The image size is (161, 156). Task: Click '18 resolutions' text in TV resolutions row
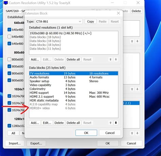(x=99, y=73)
